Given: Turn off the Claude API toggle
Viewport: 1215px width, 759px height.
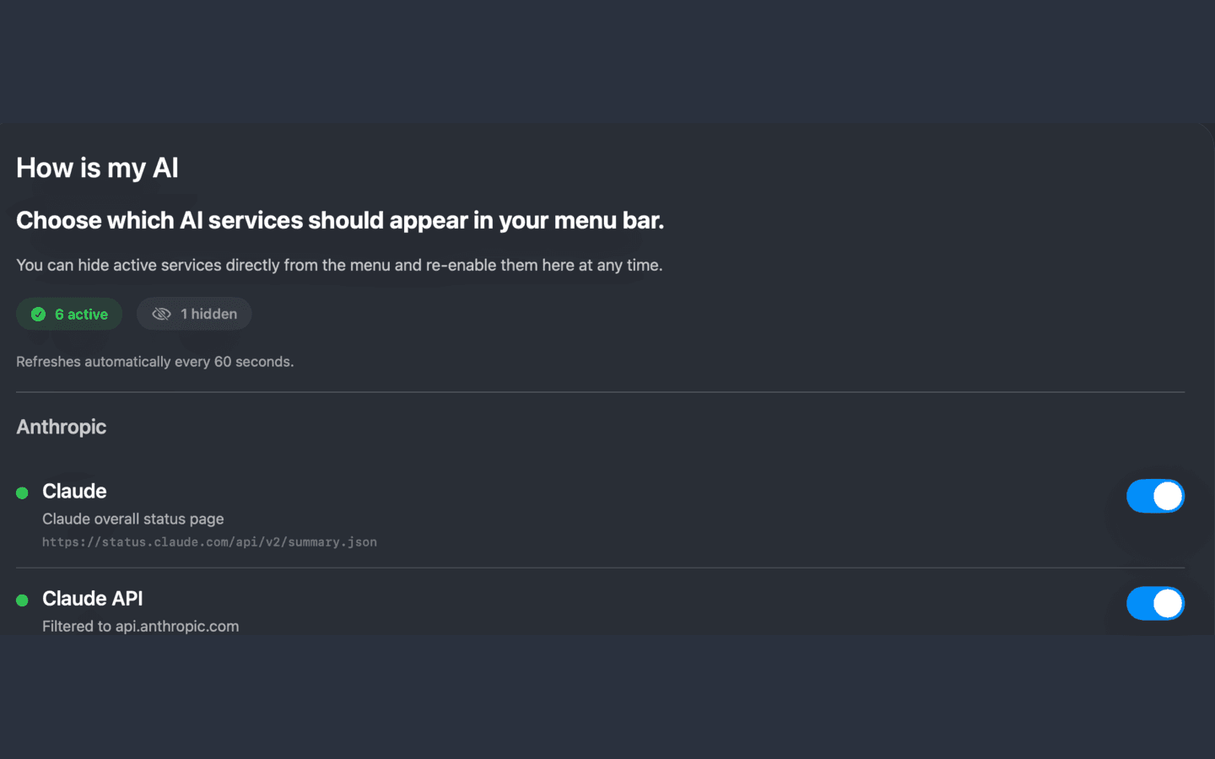Looking at the screenshot, I should pyautogui.click(x=1155, y=604).
